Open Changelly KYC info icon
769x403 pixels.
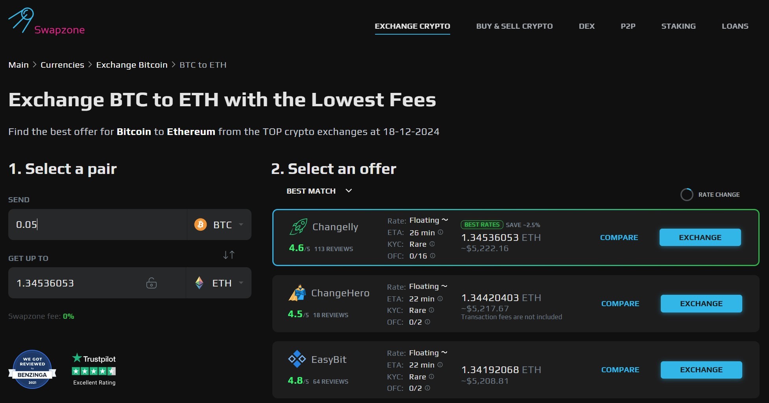432,244
